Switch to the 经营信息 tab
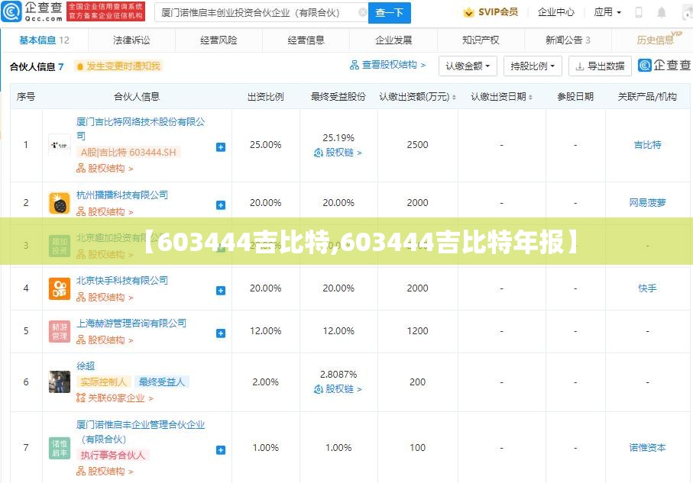This screenshot has height=483, width=693. tap(306, 40)
